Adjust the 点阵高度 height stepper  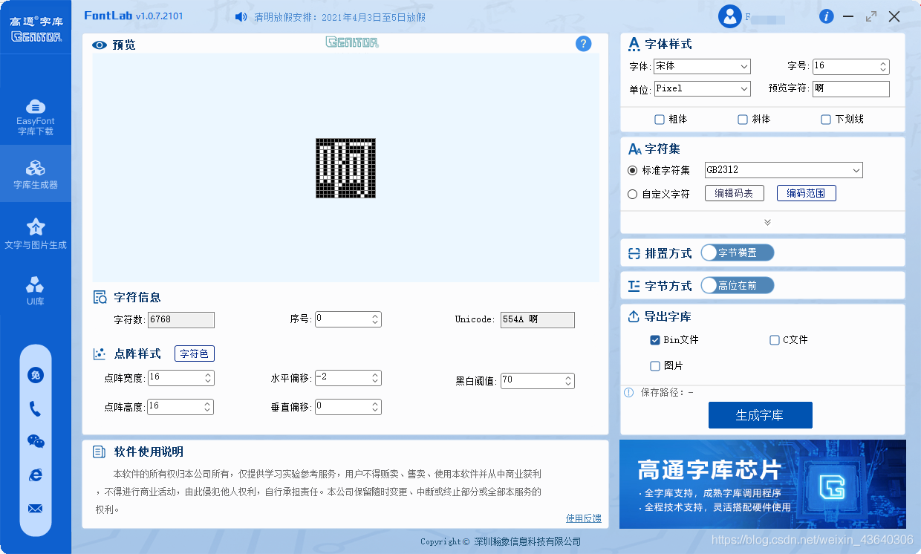tap(208, 407)
